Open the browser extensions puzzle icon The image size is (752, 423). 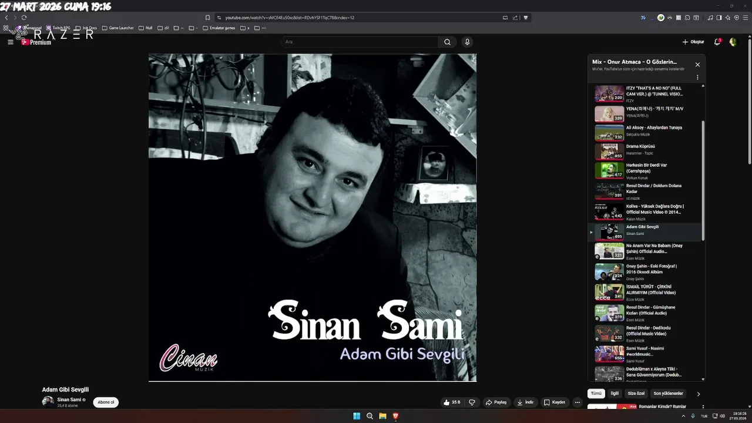[687, 18]
